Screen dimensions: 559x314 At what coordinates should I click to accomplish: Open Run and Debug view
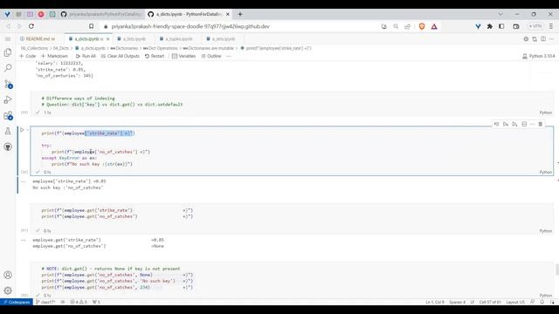click(8, 100)
